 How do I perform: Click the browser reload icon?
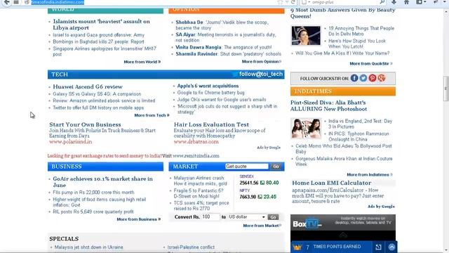(293, 2)
